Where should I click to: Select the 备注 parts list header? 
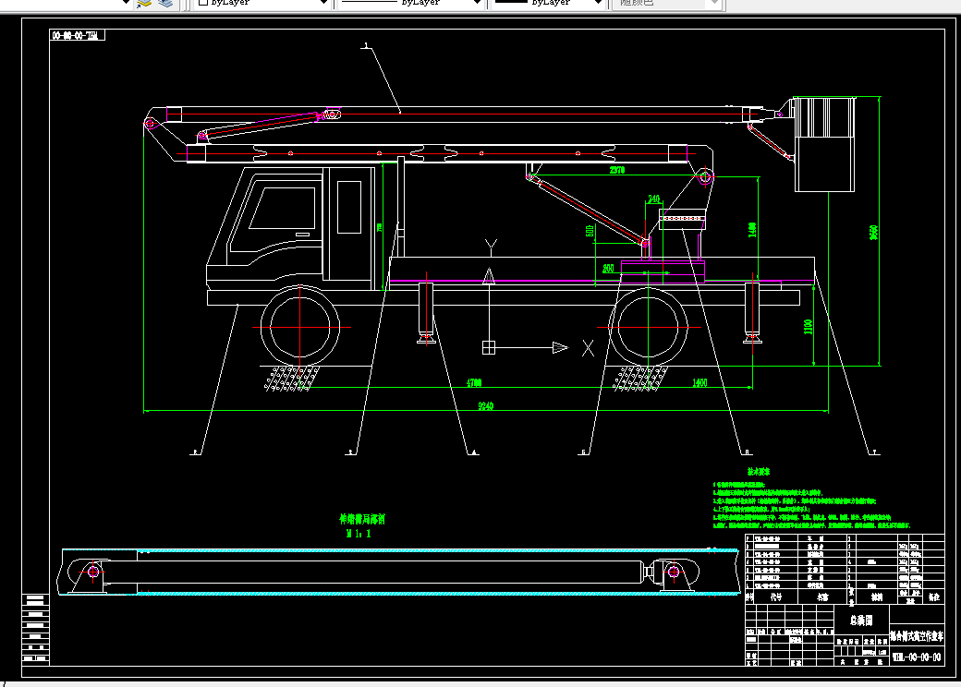[933, 597]
